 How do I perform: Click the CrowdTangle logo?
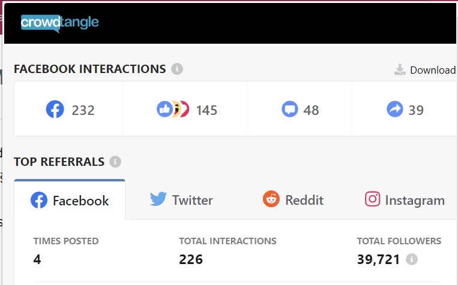[x=59, y=23]
